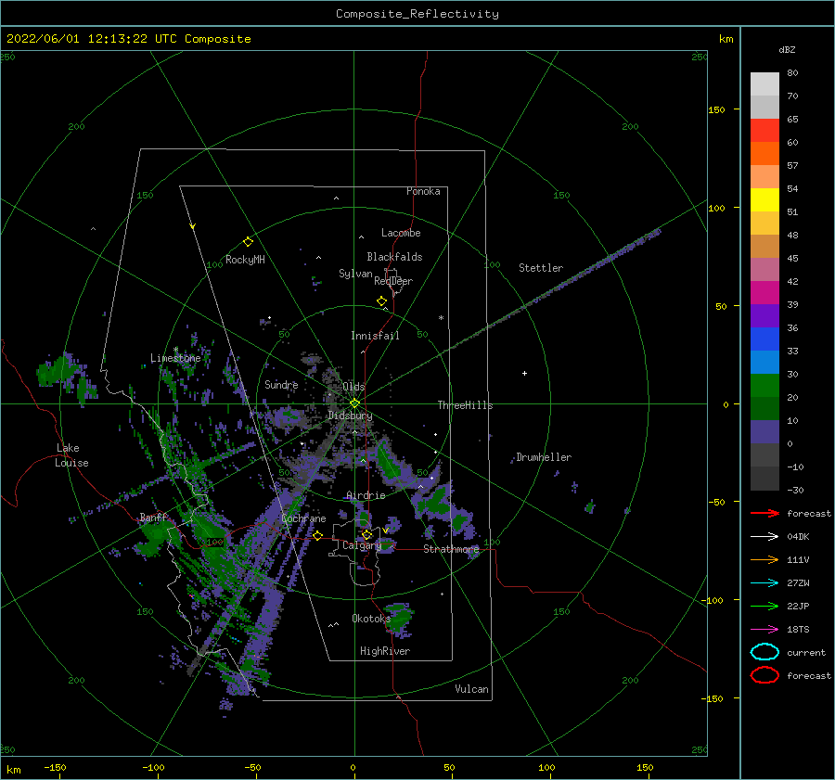Select the Lacombe label
This screenshot has height=780, width=835.
(x=401, y=233)
